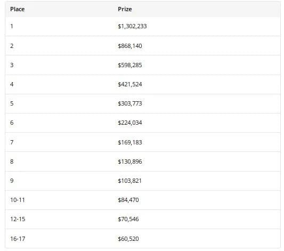Select the $1,302,233 first place prize
The image size is (284, 251).
pyautogui.click(x=132, y=27)
